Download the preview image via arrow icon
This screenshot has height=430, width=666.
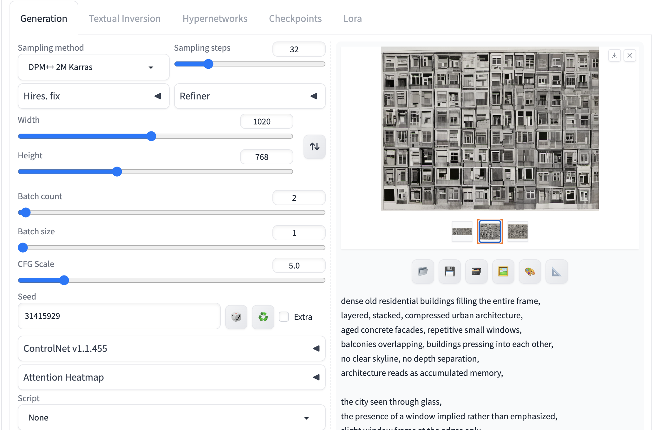tap(614, 55)
